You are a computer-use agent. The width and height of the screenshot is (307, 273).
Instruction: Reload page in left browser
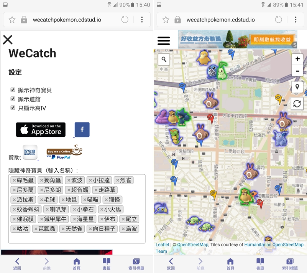point(125,20)
